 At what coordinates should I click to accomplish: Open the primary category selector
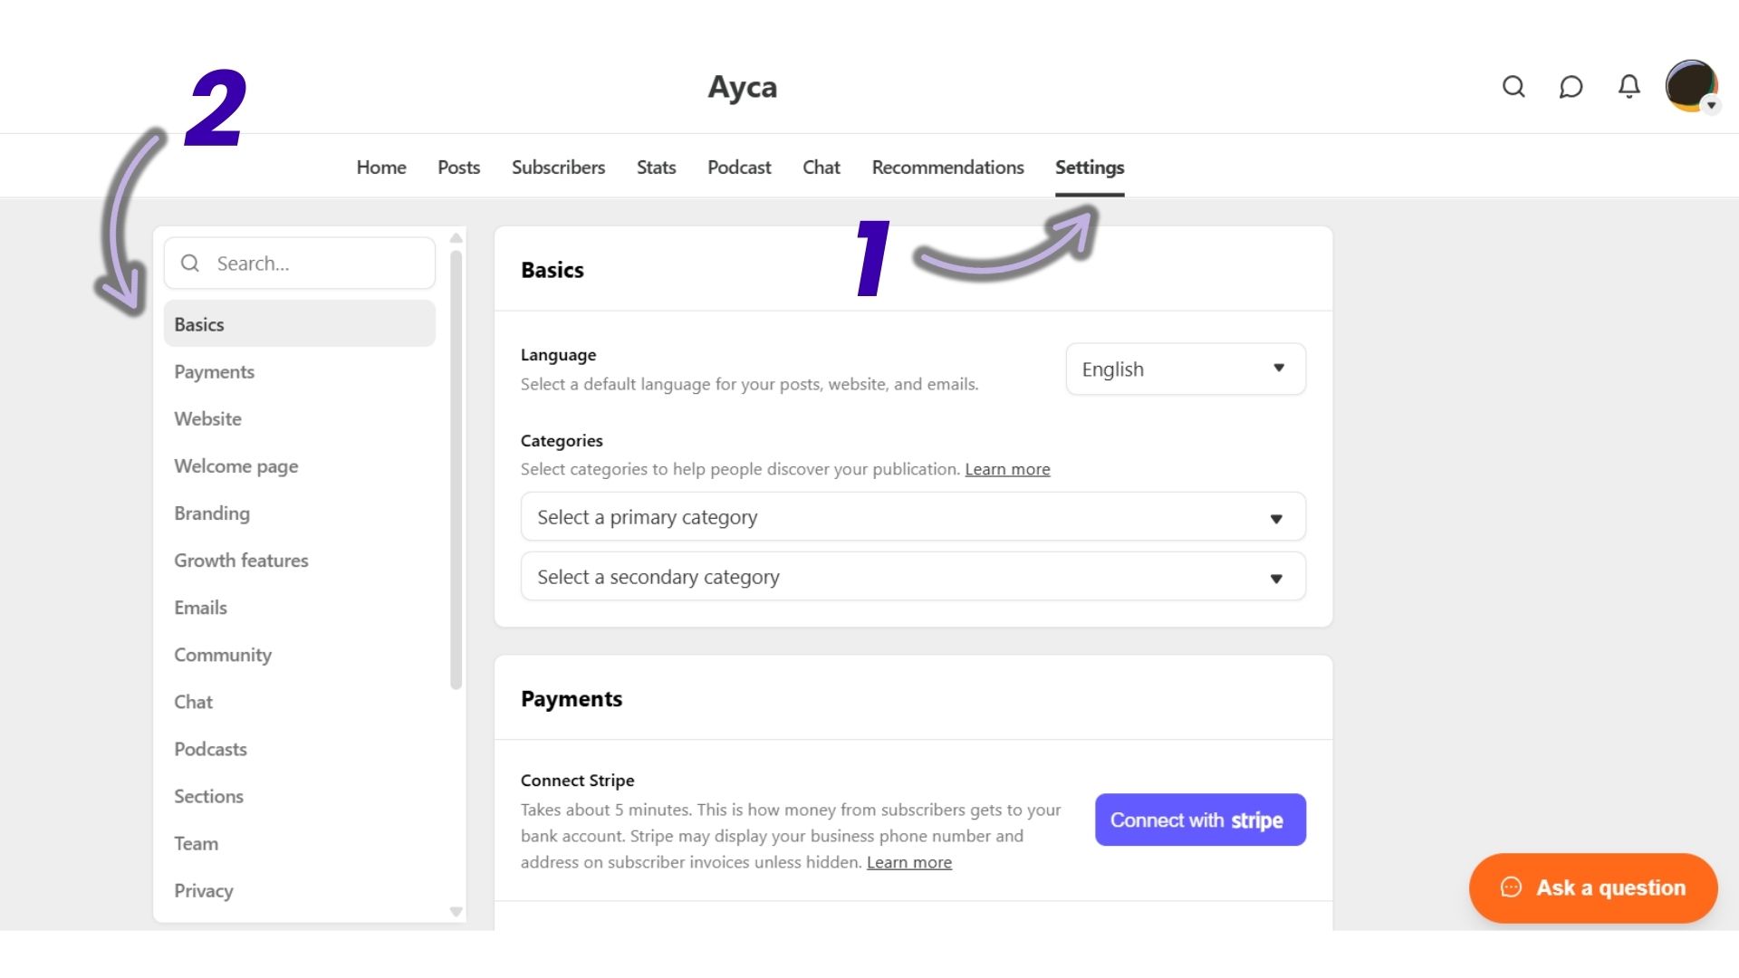coord(912,516)
